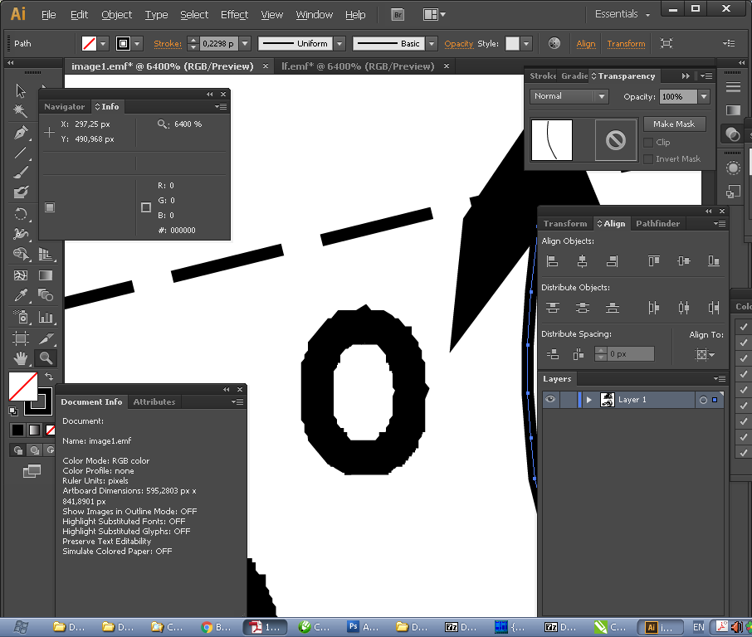Select the Pen tool
Screen dimensions: 752x637
(20, 132)
